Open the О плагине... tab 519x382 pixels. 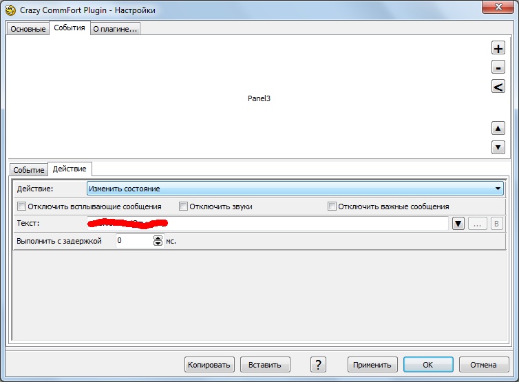(x=115, y=29)
